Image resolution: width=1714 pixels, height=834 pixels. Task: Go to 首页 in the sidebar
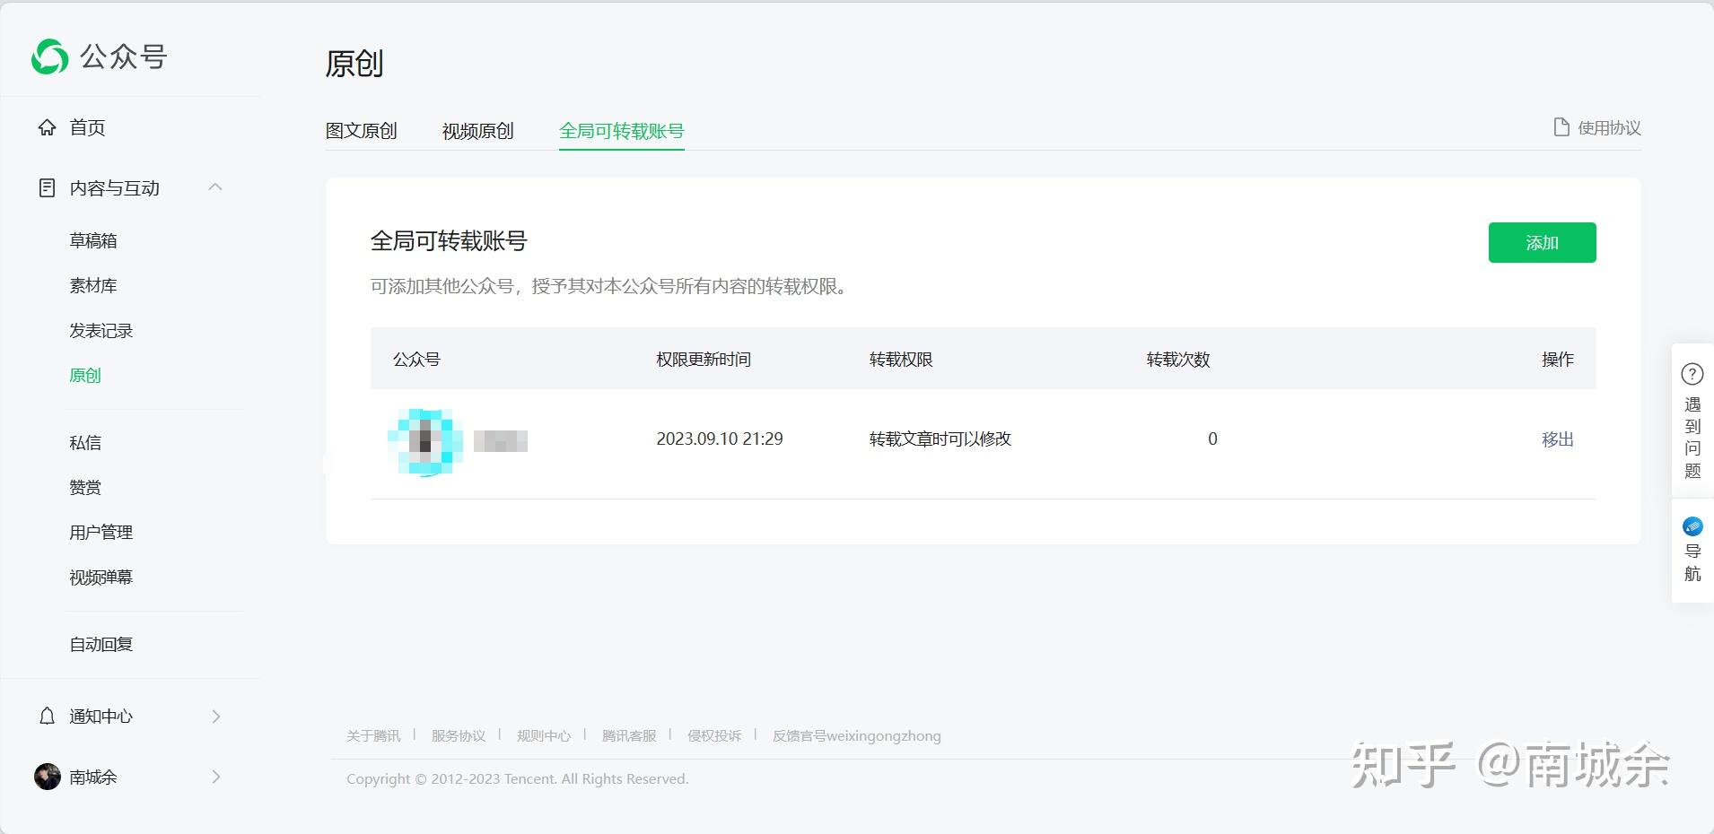[x=87, y=127]
